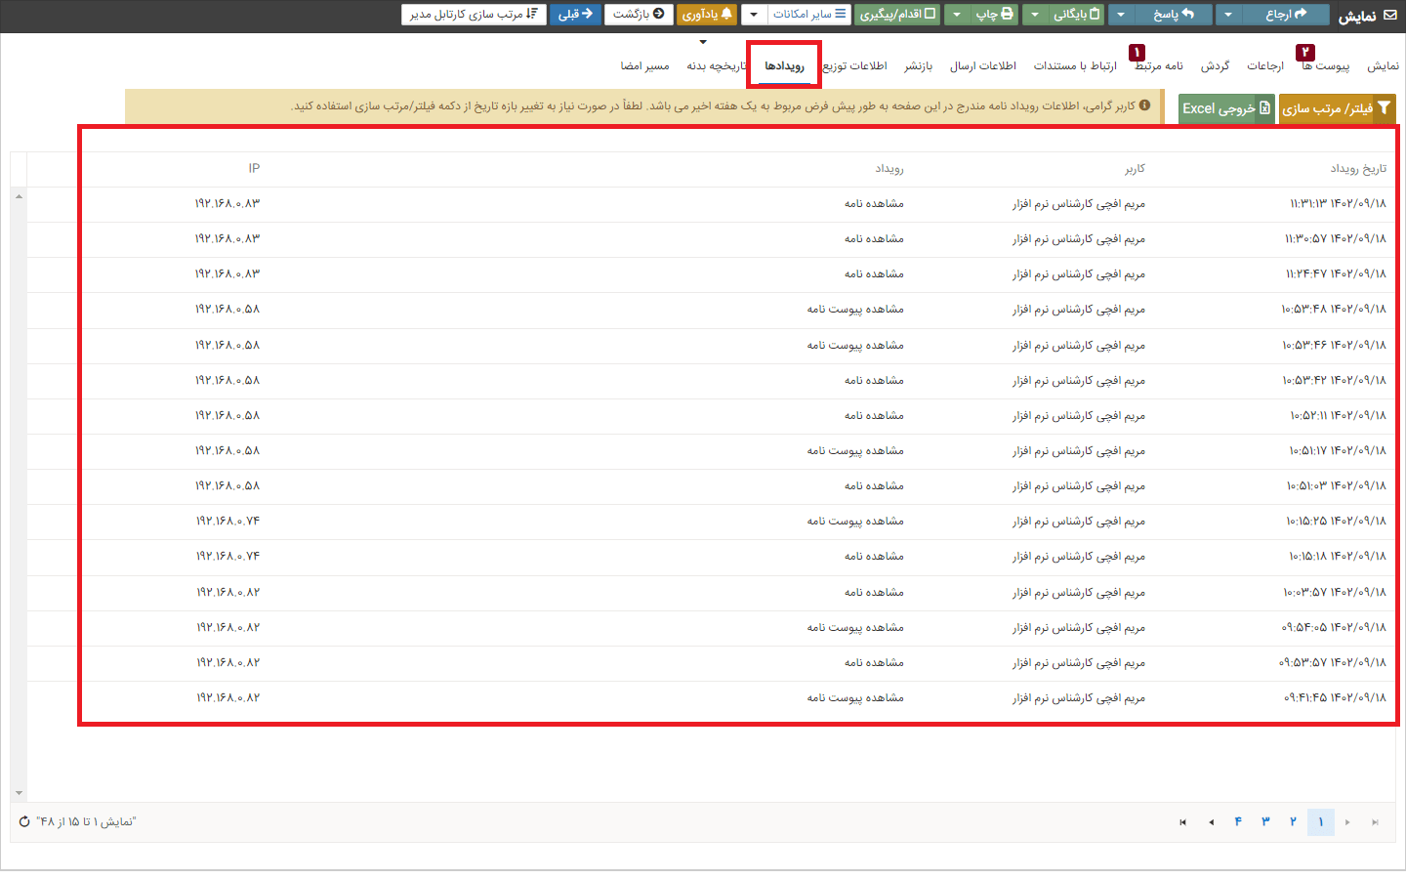Switch to the ارجاعات tab
1406x879 pixels.
1264,65
